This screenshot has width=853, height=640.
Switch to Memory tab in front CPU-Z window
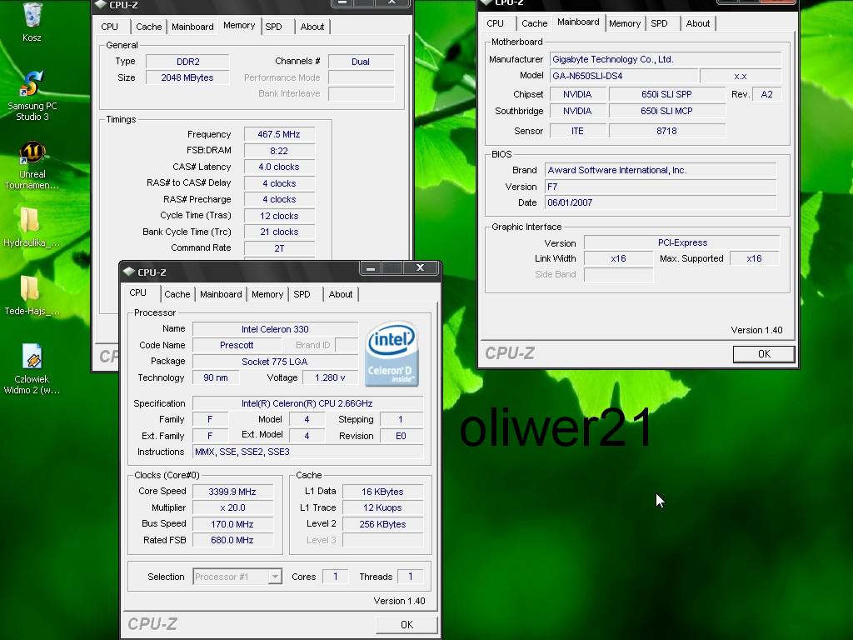(x=267, y=294)
